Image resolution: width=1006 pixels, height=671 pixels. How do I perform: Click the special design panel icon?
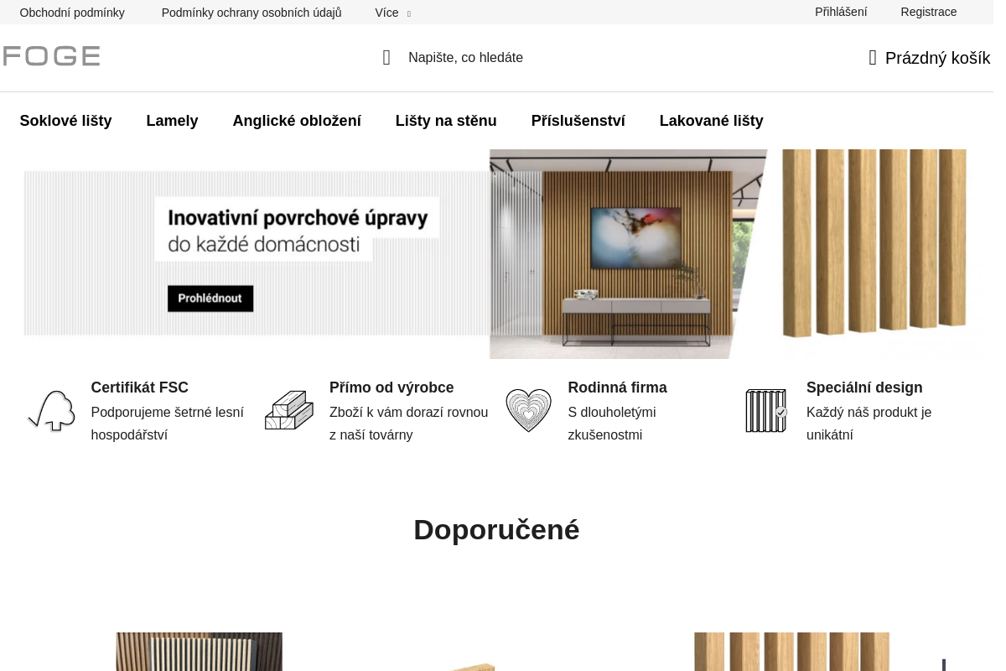pyautogui.click(x=766, y=411)
